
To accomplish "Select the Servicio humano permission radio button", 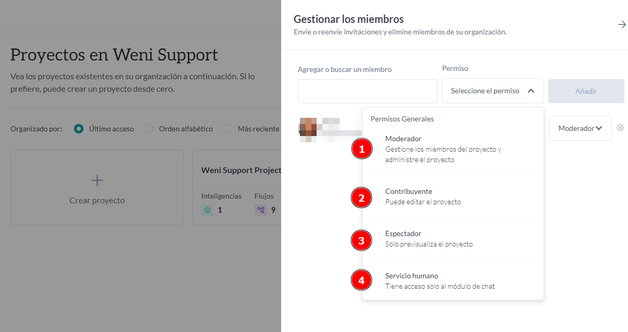I will tap(377, 280).
